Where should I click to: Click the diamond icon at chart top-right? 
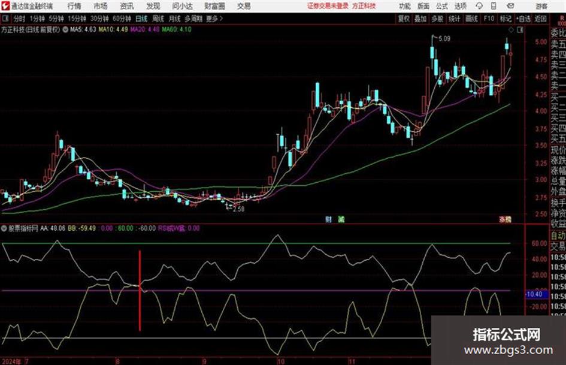(511, 29)
